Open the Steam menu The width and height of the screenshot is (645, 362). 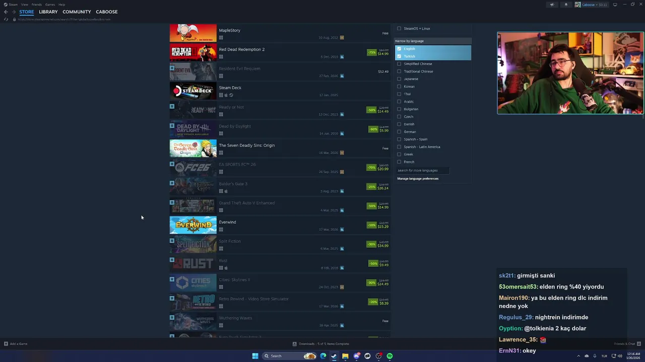point(13,5)
